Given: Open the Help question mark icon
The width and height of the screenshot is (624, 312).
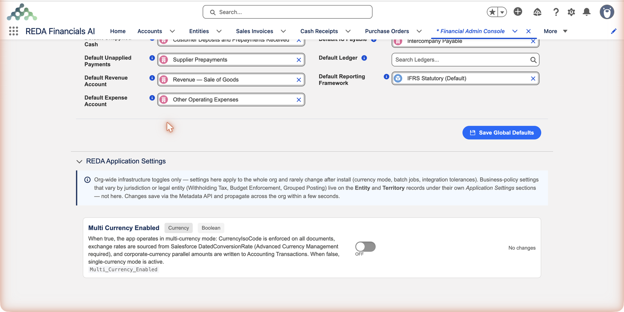Looking at the screenshot, I should [556, 12].
